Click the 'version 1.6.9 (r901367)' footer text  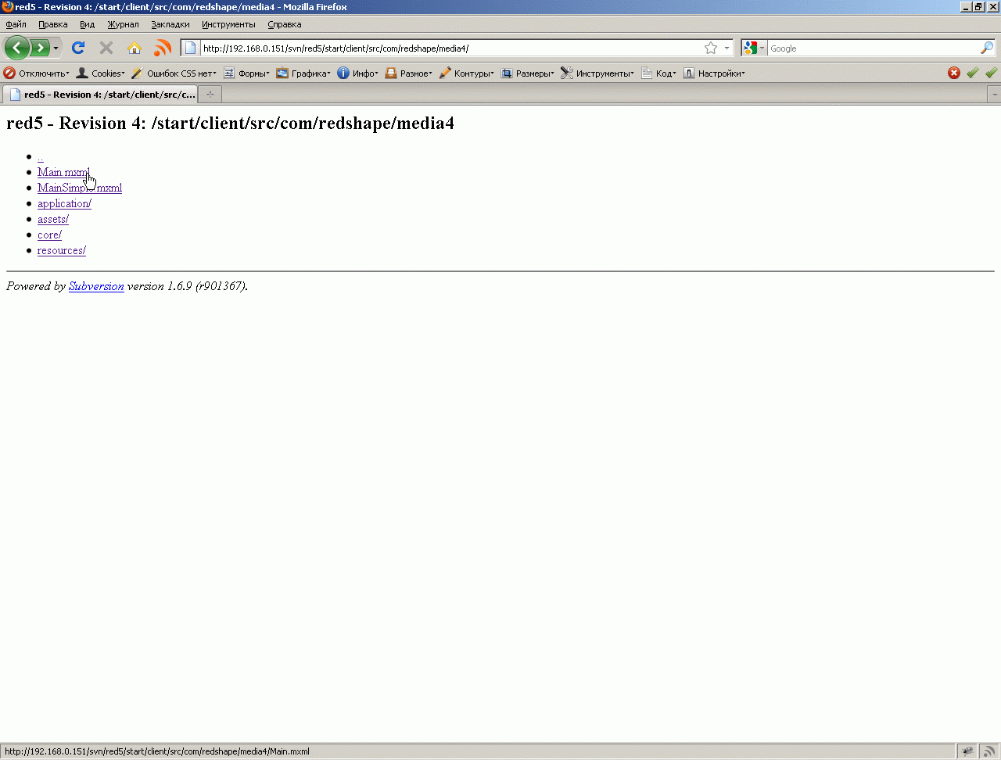(187, 286)
